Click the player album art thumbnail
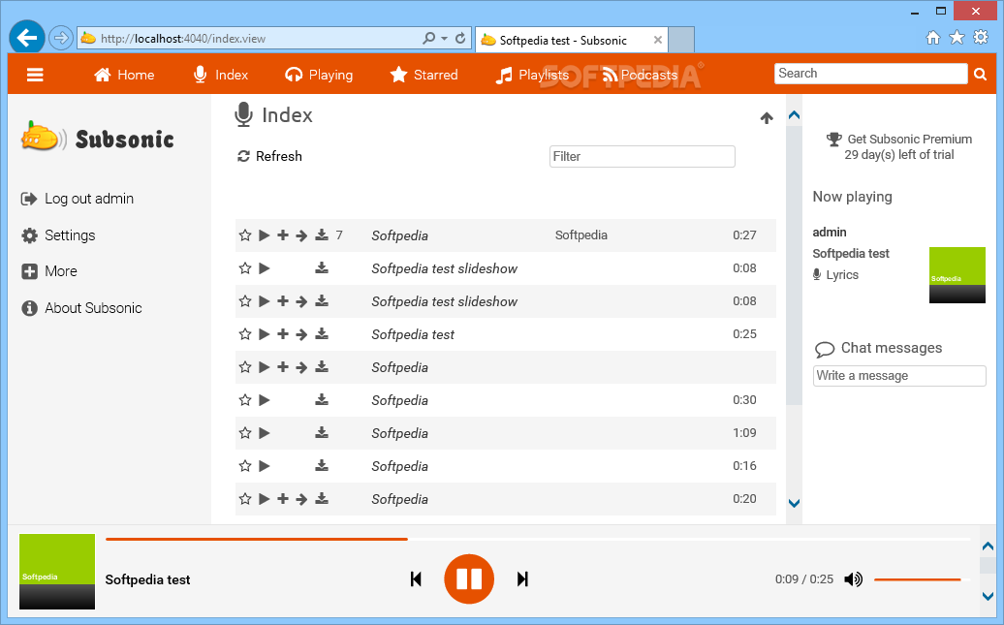The height and width of the screenshot is (625, 1004). (57, 571)
